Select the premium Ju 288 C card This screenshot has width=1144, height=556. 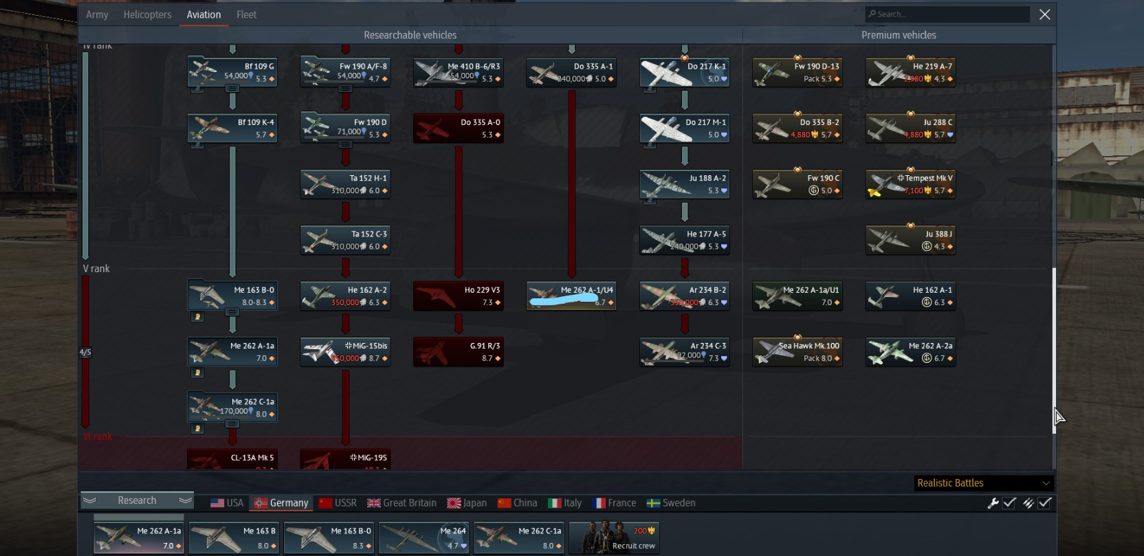click(910, 128)
